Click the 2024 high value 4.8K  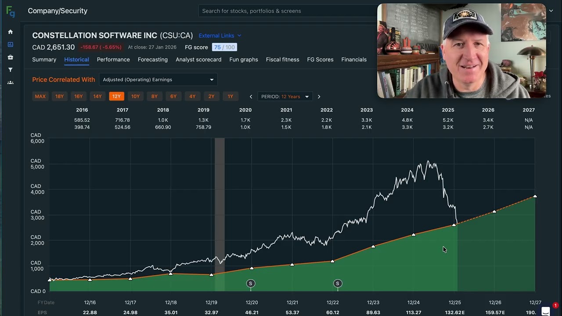tap(407, 120)
